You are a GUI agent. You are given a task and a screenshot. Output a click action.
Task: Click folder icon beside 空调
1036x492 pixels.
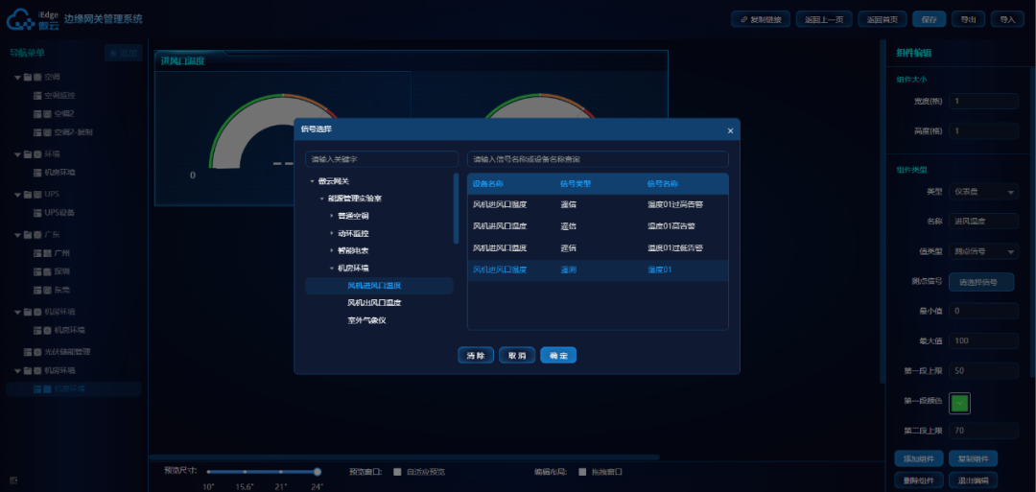coord(28,78)
